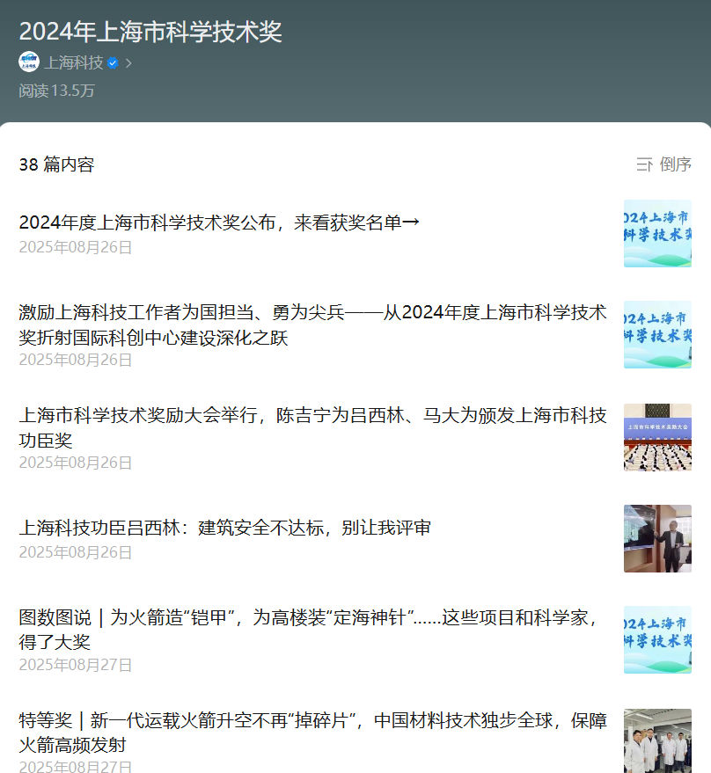Click the 2025年08月26日 date under 获奖名单 article
The image size is (711, 773).
pyautogui.click(x=76, y=247)
